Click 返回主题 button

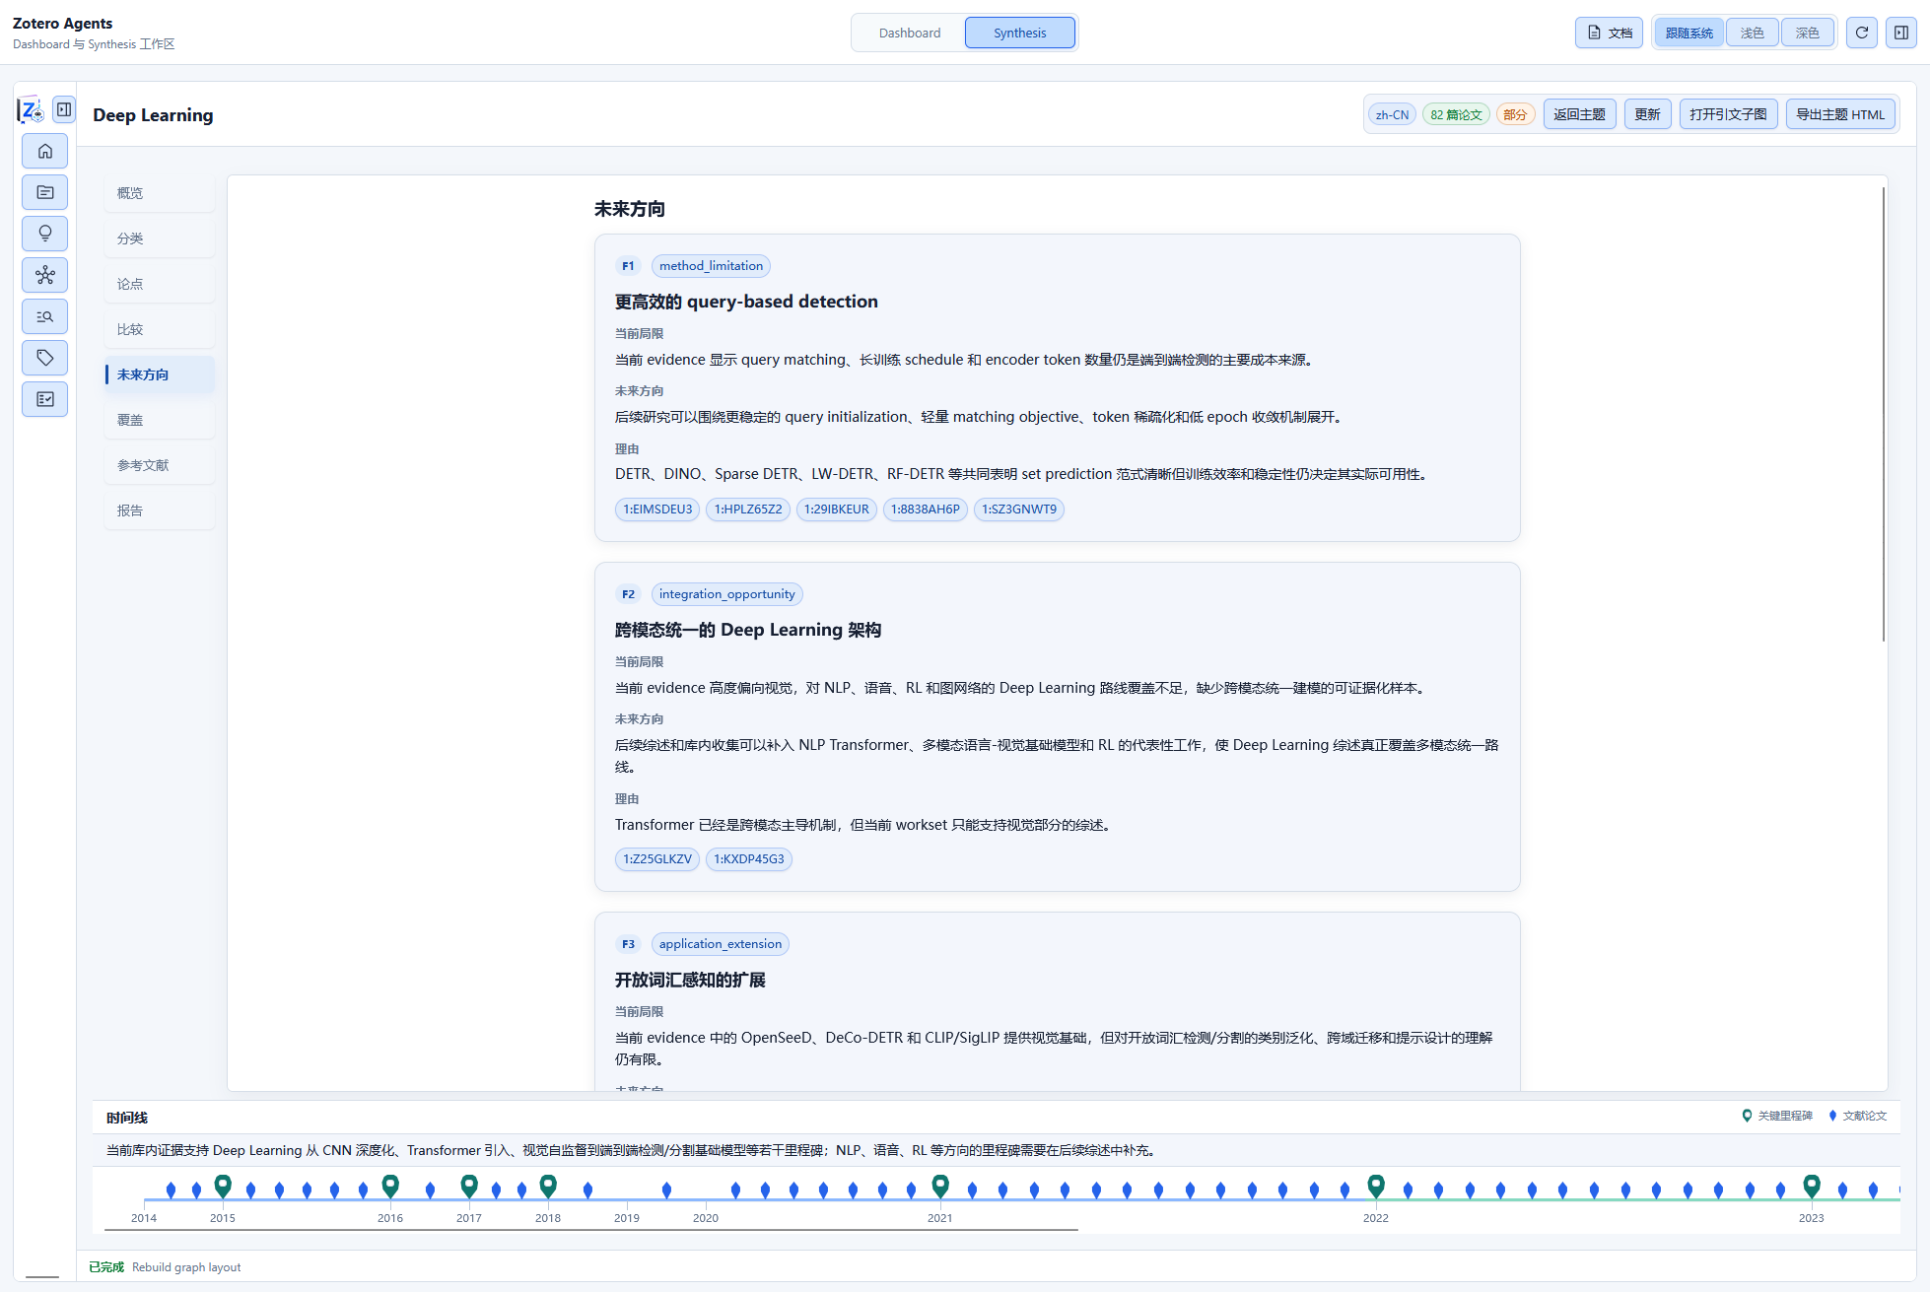point(1579,114)
